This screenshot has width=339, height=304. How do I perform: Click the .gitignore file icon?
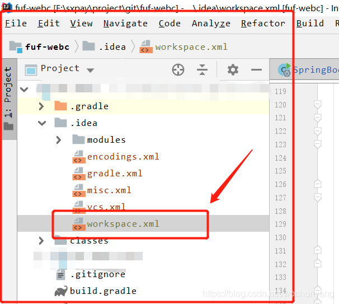[60, 274]
